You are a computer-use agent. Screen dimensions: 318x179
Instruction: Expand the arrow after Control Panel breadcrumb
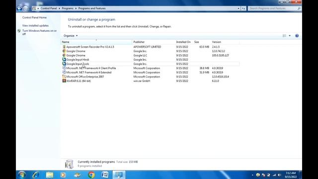pos(59,8)
